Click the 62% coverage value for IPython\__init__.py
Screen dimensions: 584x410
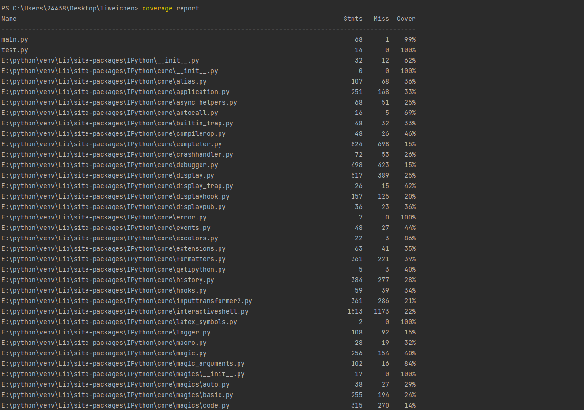point(410,61)
